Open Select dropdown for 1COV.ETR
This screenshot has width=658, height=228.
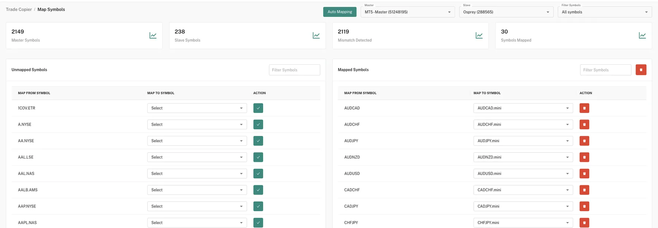coord(197,108)
